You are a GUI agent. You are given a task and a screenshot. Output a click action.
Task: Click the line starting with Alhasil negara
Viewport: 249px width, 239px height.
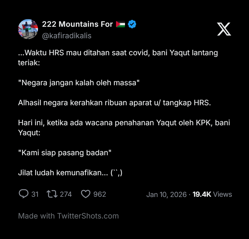click(114, 103)
